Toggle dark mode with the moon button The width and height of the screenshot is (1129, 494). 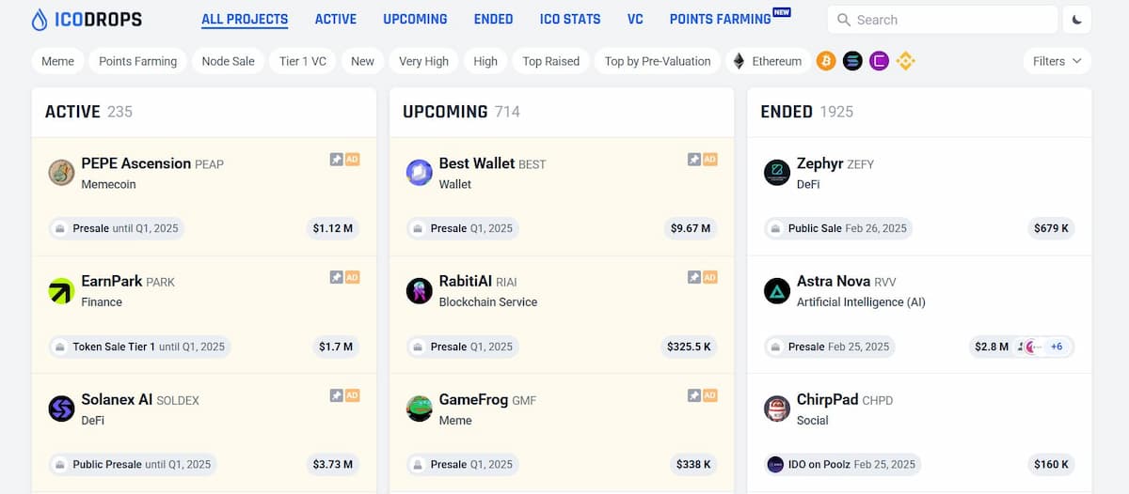tap(1076, 20)
